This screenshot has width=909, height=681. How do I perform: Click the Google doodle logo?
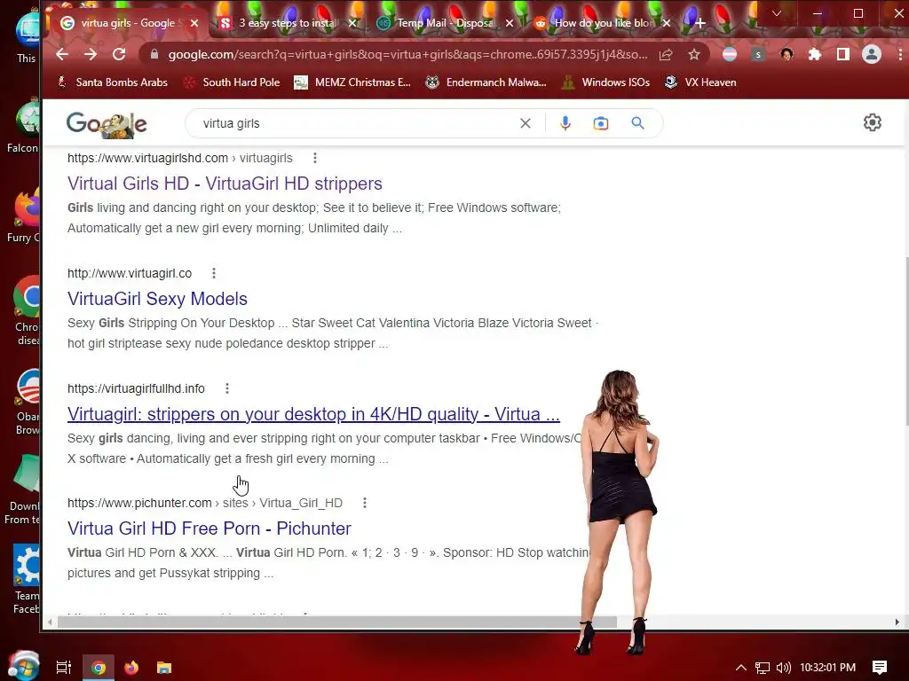pyautogui.click(x=107, y=124)
